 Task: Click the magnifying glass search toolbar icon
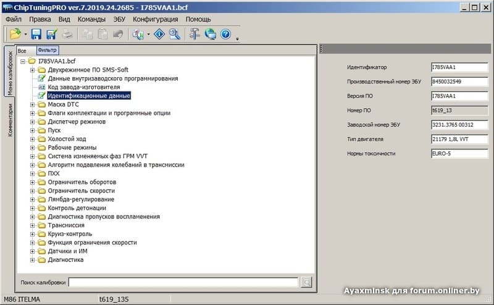coord(175,35)
